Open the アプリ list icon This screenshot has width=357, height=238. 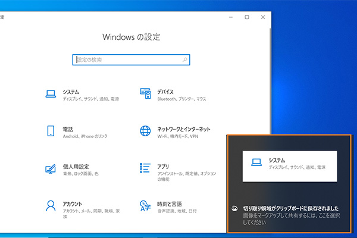pos(145,168)
